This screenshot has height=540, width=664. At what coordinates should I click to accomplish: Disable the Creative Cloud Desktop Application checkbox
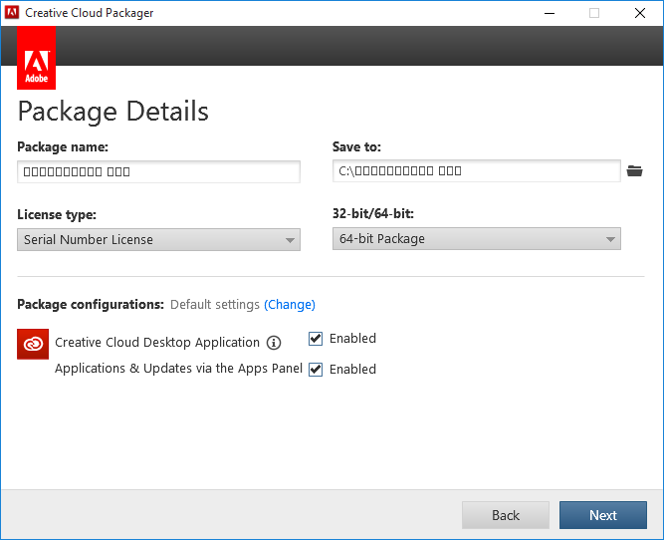(x=316, y=339)
